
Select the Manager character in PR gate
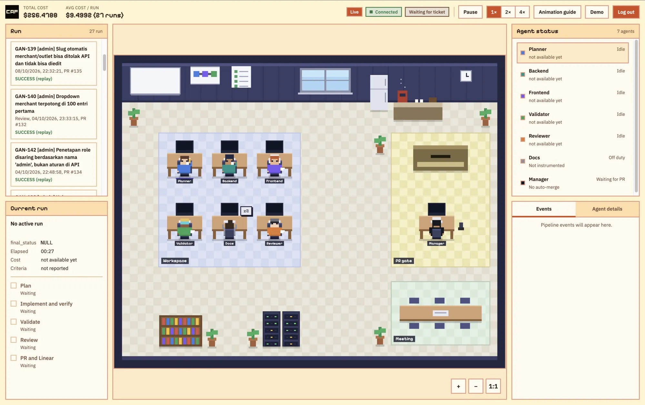click(x=436, y=228)
